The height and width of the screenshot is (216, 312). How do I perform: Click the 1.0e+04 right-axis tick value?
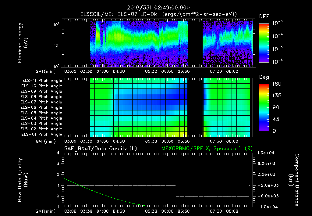coord(266,153)
